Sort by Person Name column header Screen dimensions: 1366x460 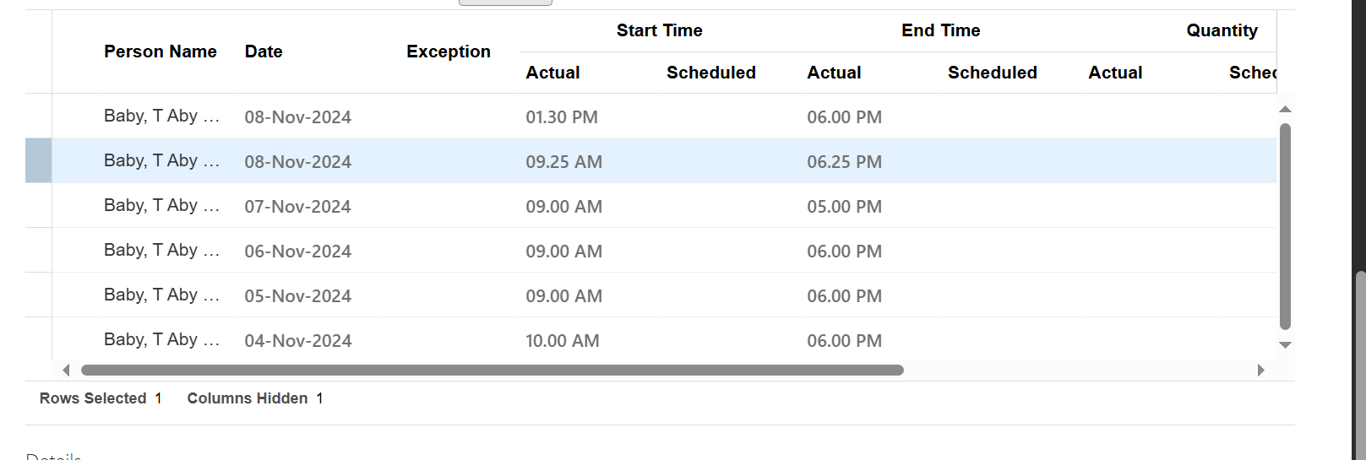[x=161, y=51]
